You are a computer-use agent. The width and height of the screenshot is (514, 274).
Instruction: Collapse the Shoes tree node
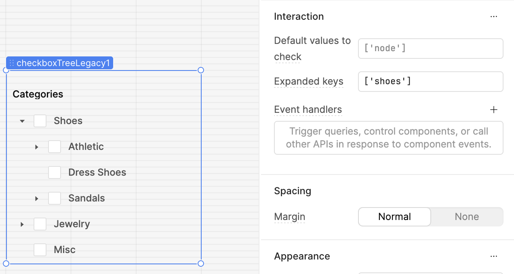point(22,120)
